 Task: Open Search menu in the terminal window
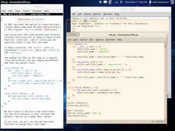26,11
